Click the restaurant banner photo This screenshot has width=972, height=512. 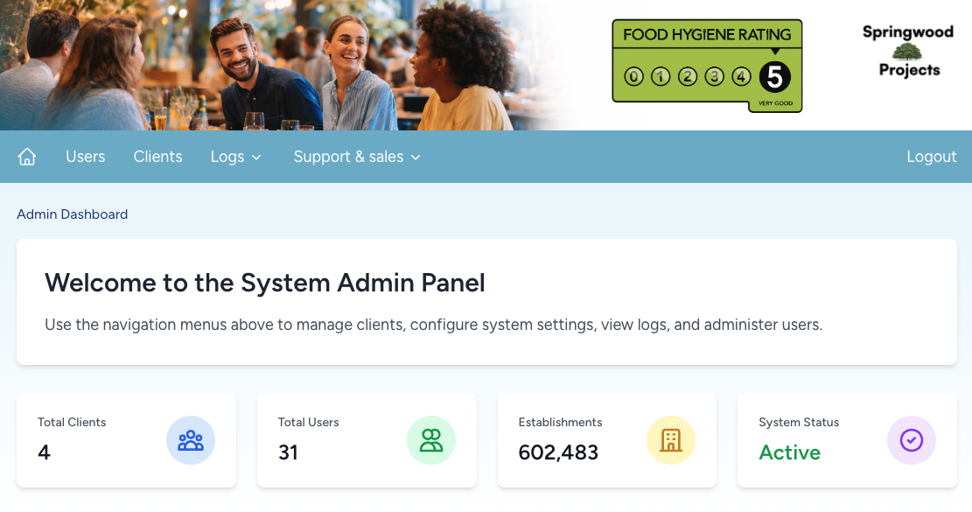[262, 66]
